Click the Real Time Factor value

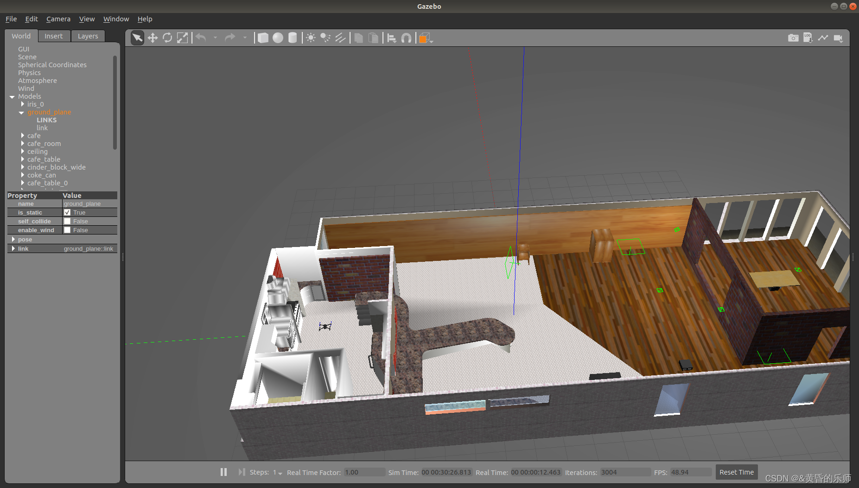(x=364, y=472)
